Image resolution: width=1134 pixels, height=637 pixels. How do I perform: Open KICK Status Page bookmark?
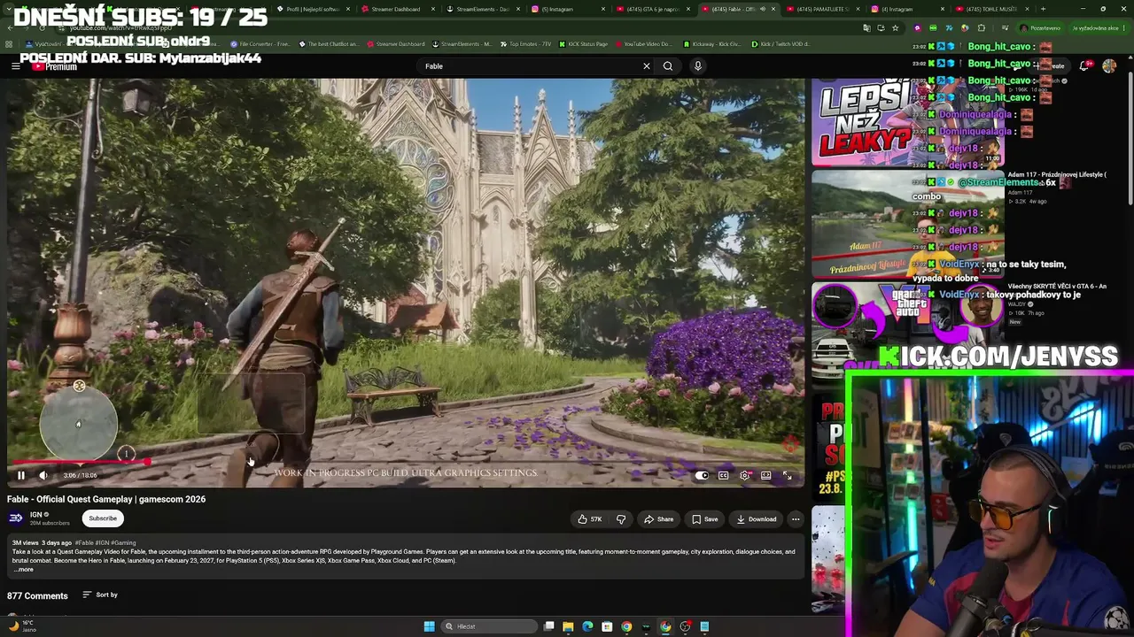click(x=583, y=44)
